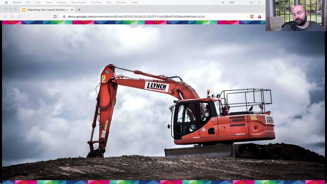Close the Migrating Into Layout Builder tab
The image size is (327, 184).
click(72, 10)
